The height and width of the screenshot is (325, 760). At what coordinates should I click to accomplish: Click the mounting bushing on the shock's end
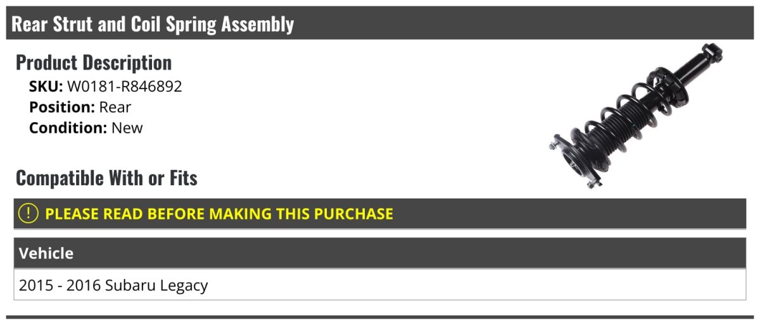pyautogui.click(x=714, y=52)
